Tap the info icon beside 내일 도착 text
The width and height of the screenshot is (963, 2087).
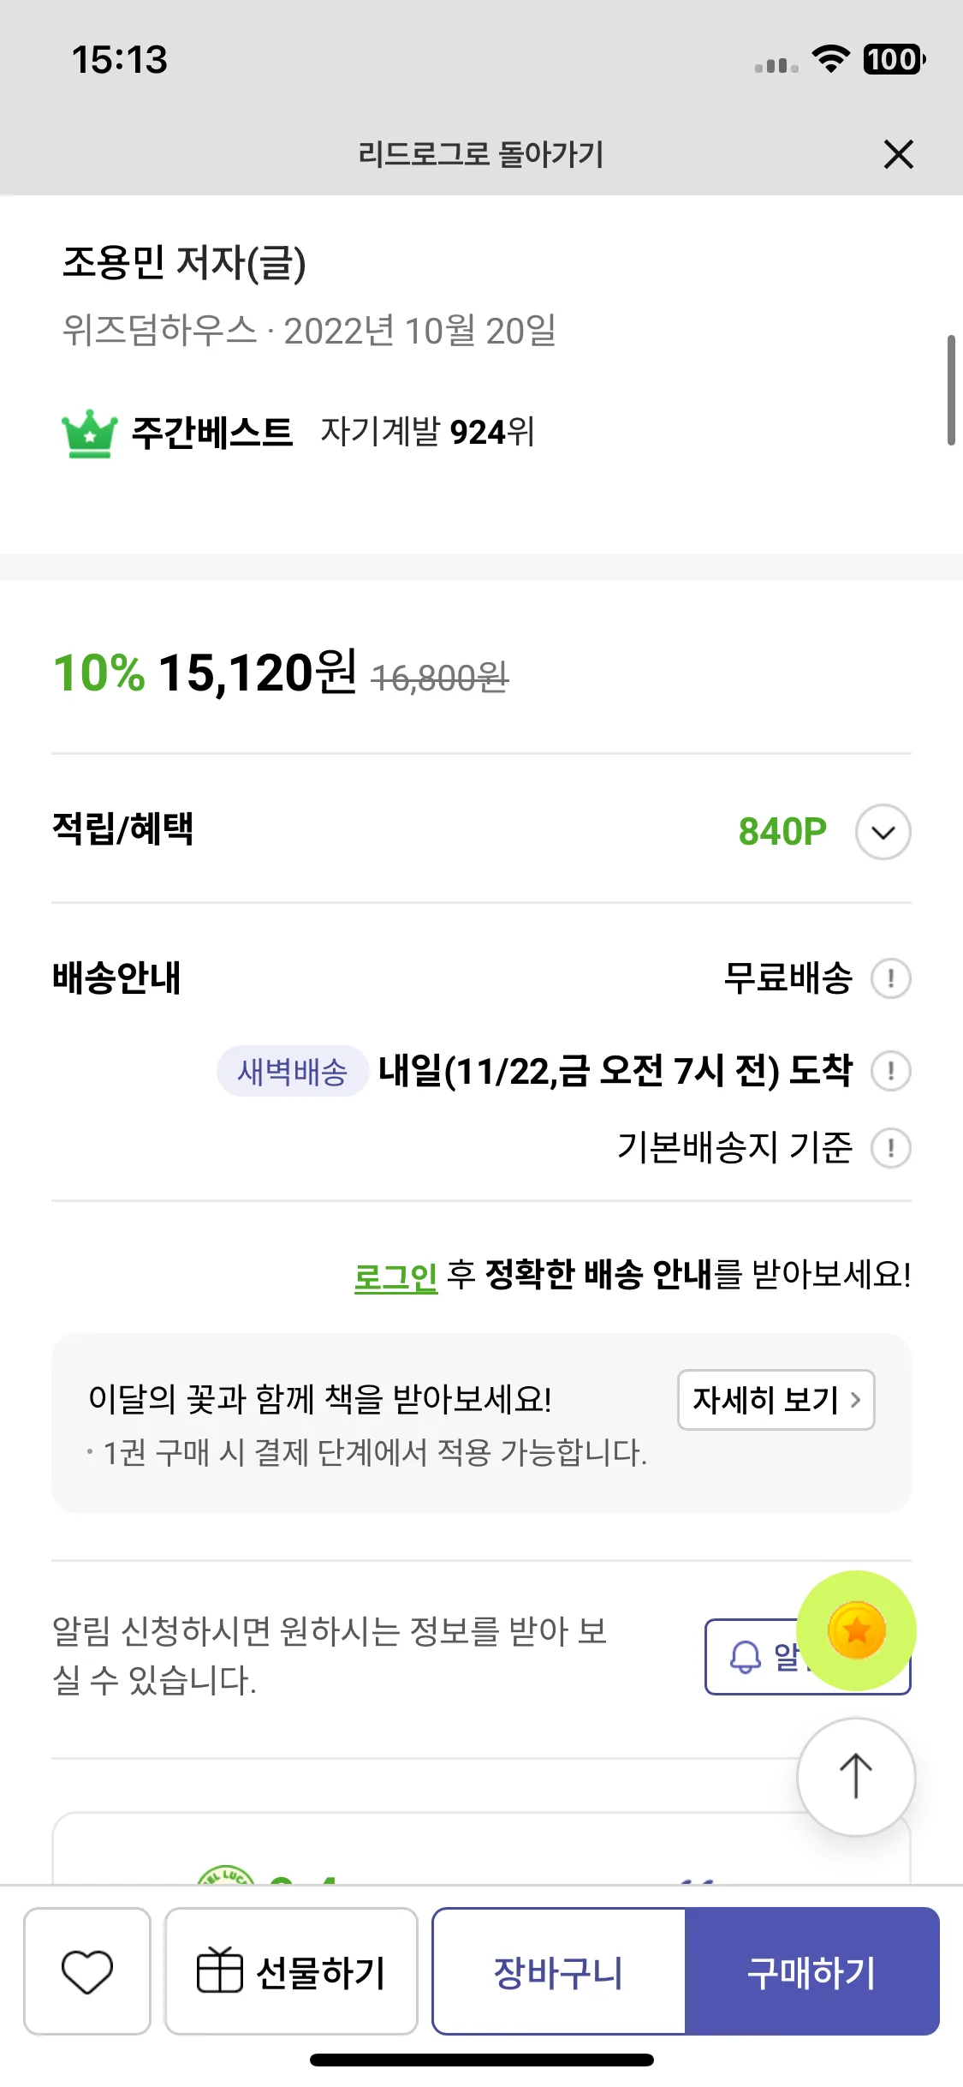(x=891, y=1070)
